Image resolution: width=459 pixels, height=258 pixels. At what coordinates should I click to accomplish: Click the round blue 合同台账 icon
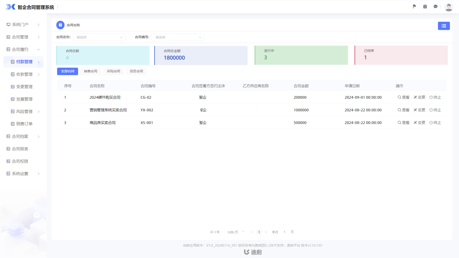click(x=60, y=25)
